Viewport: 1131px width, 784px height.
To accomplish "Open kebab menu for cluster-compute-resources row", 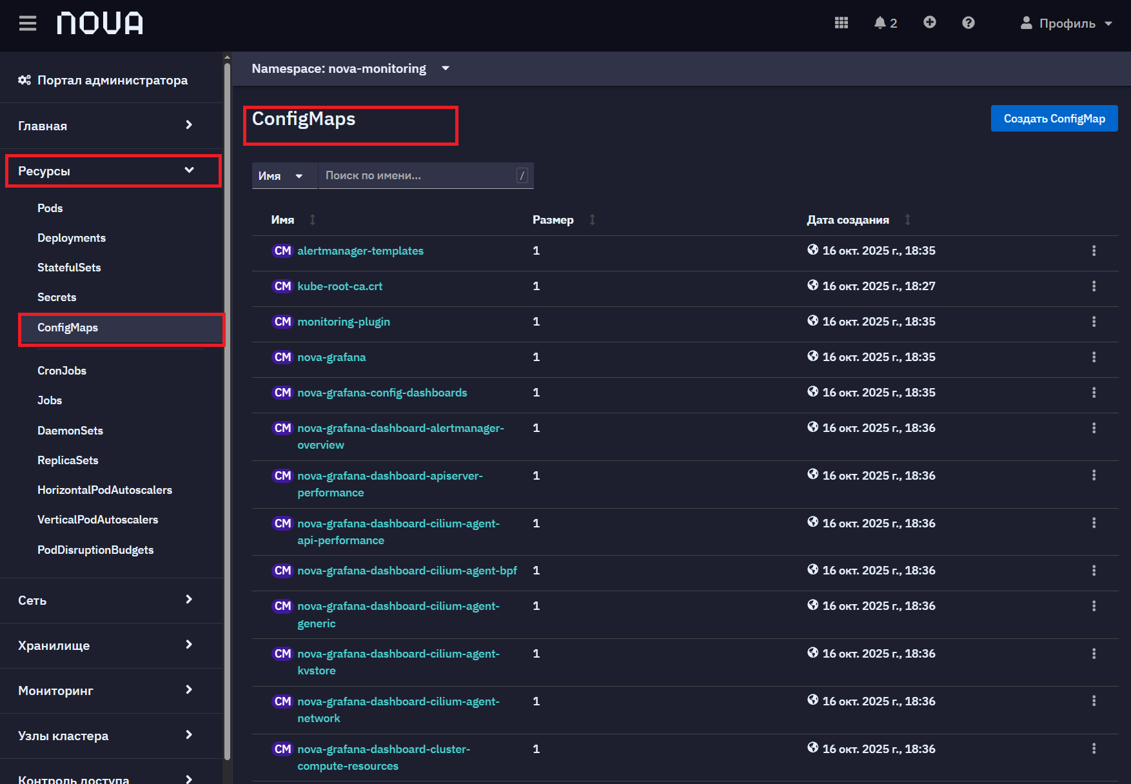I will 1094,749.
